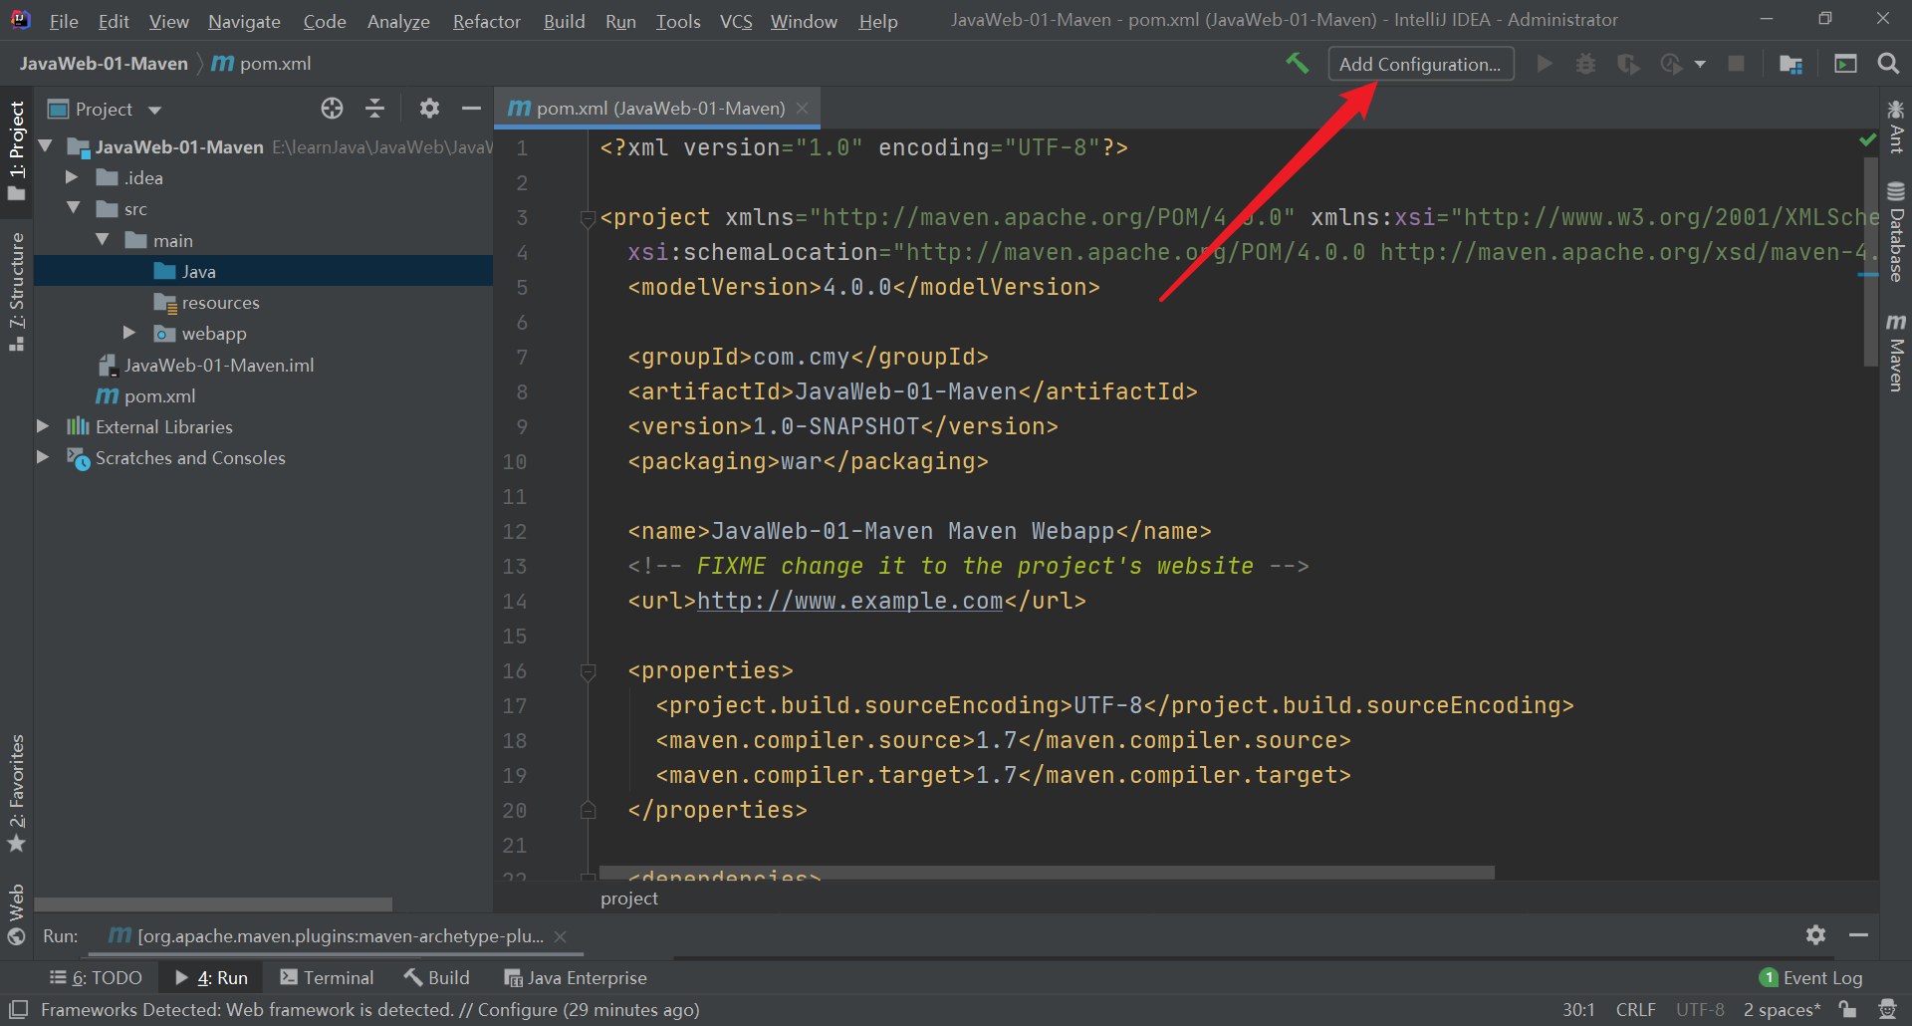Click Add Configuration button
This screenshot has width=1912, height=1026.
[1420, 64]
